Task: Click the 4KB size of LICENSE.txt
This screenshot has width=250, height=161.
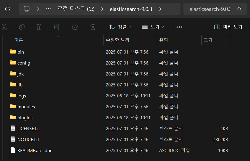Action: coord(224,129)
